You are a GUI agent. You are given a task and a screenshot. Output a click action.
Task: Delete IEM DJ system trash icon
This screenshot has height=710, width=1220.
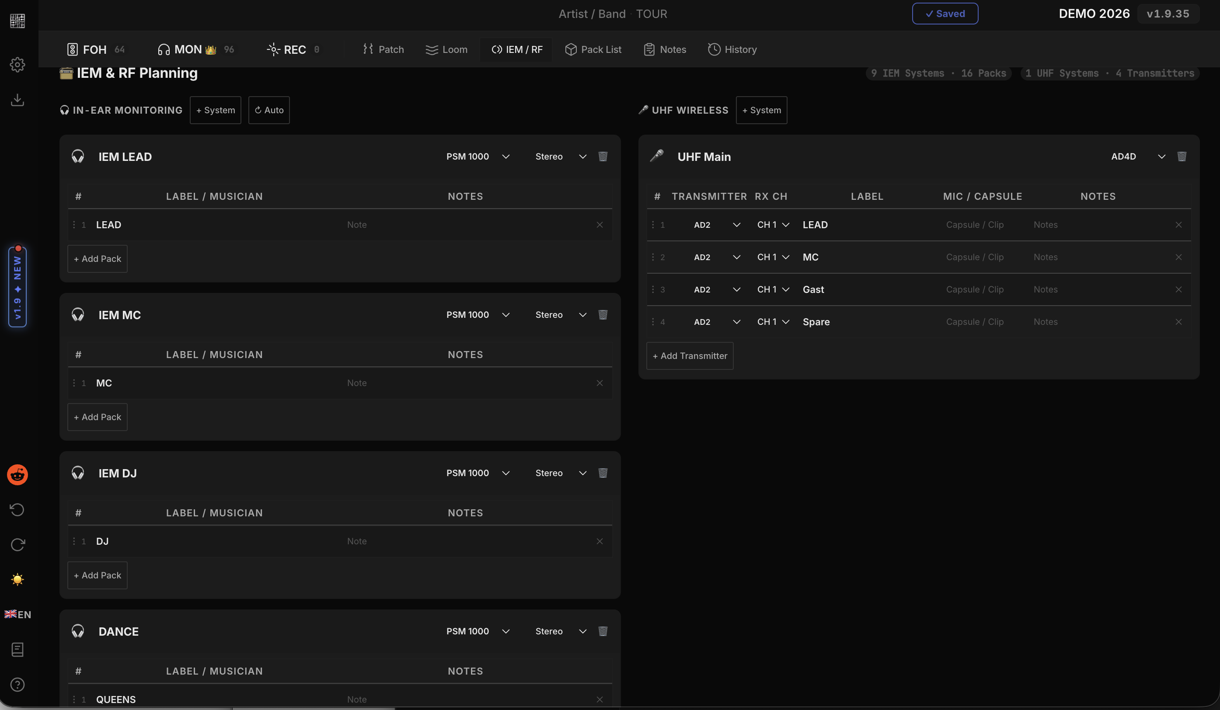[603, 473]
